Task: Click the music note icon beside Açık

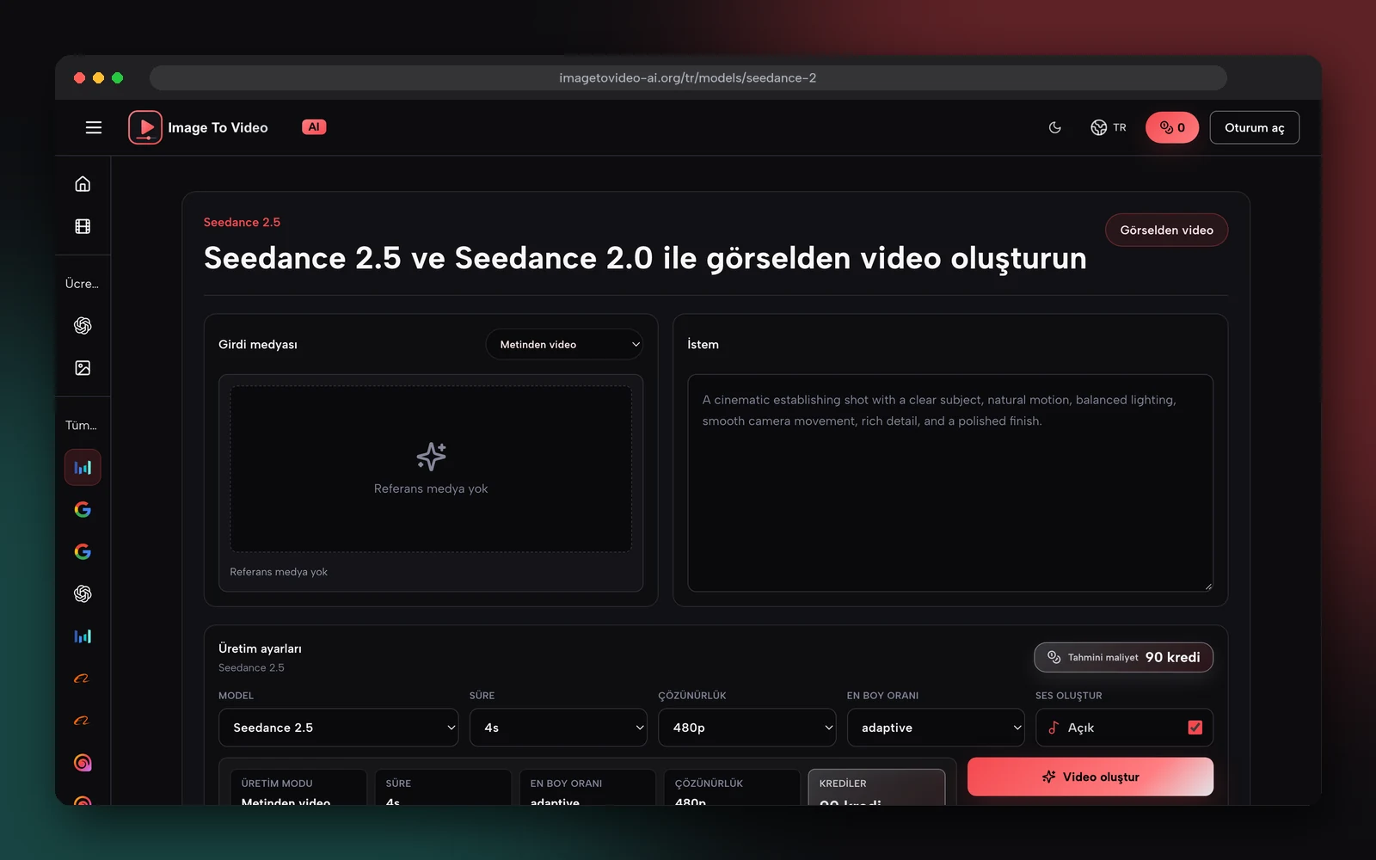Action: pyautogui.click(x=1053, y=728)
